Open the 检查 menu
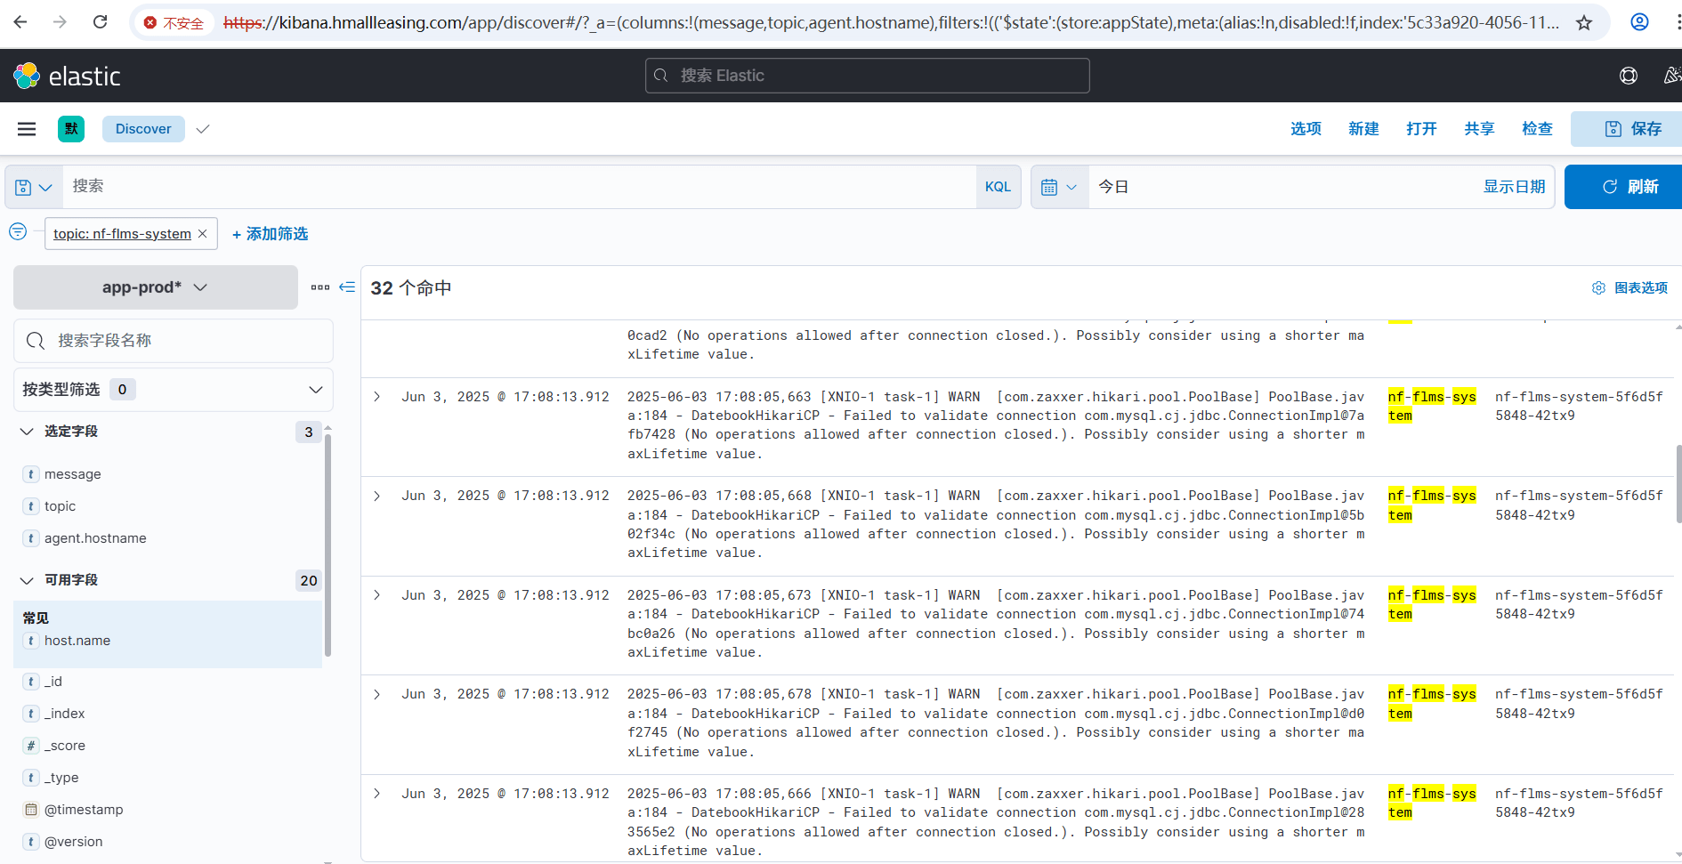This screenshot has height=864, width=1682. 1536,129
